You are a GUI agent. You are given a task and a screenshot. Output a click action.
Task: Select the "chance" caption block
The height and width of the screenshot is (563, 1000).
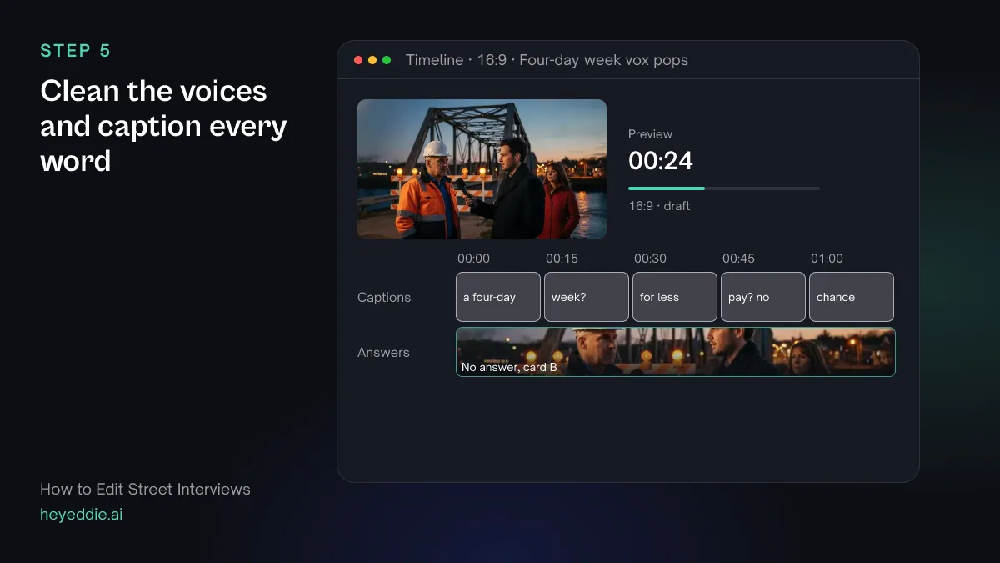click(852, 297)
